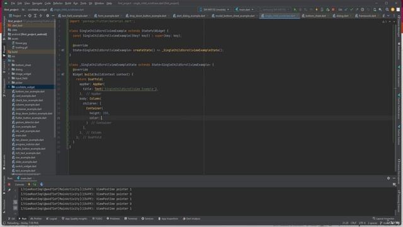This screenshot has height=227, width=403.
Task: Hide the Run panel with minus icon
Action: point(394,178)
